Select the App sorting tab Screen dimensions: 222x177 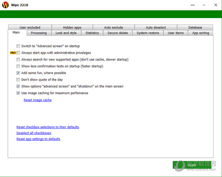(201, 33)
